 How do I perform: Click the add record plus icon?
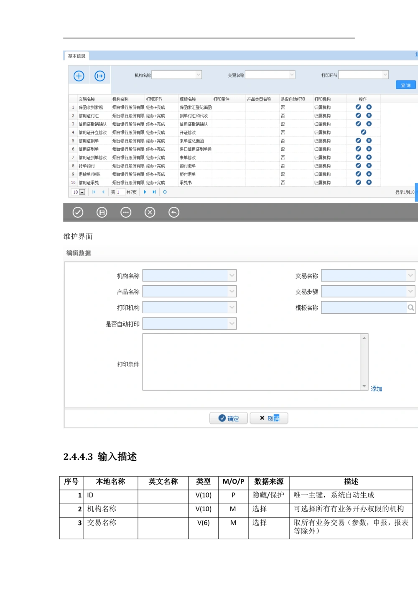79,76
